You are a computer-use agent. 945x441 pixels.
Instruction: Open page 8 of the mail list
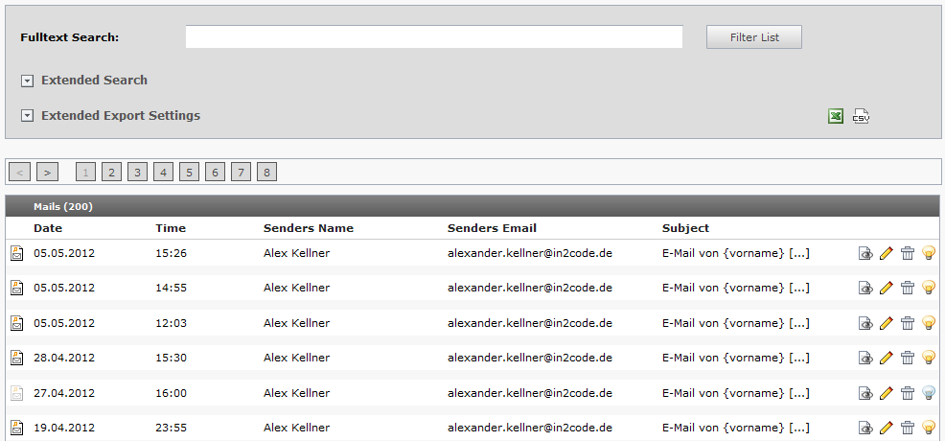(x=267, y=173)
